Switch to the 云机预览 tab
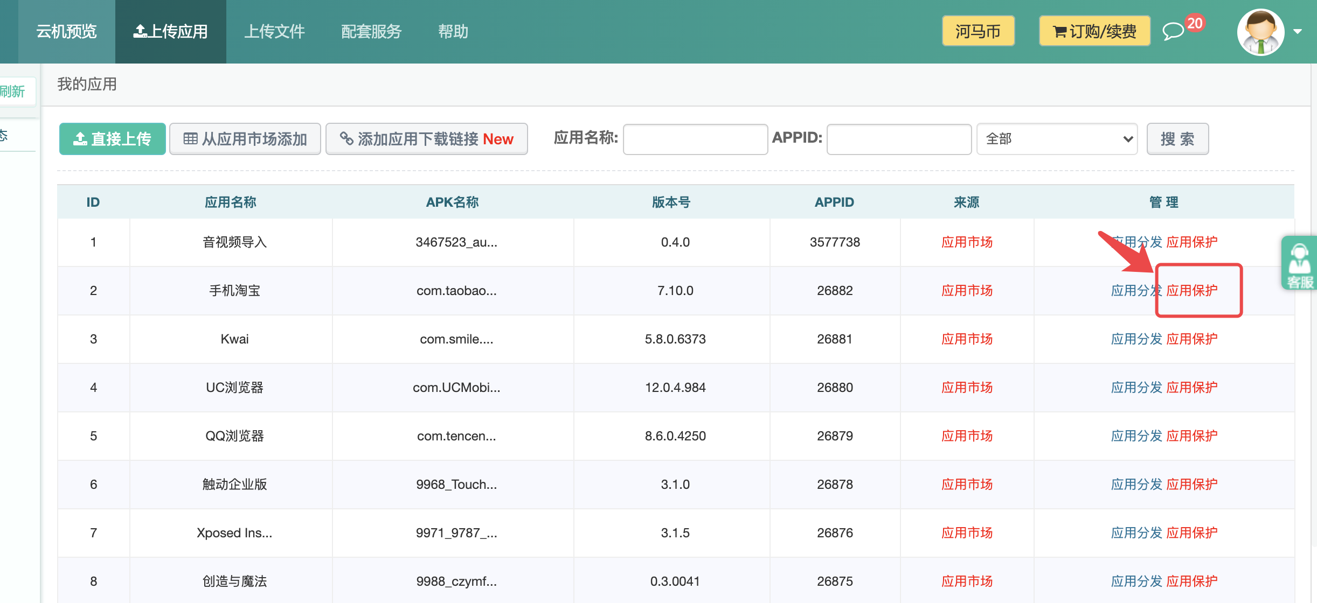Screen dimensions: 1317x603 coord(66,31)
